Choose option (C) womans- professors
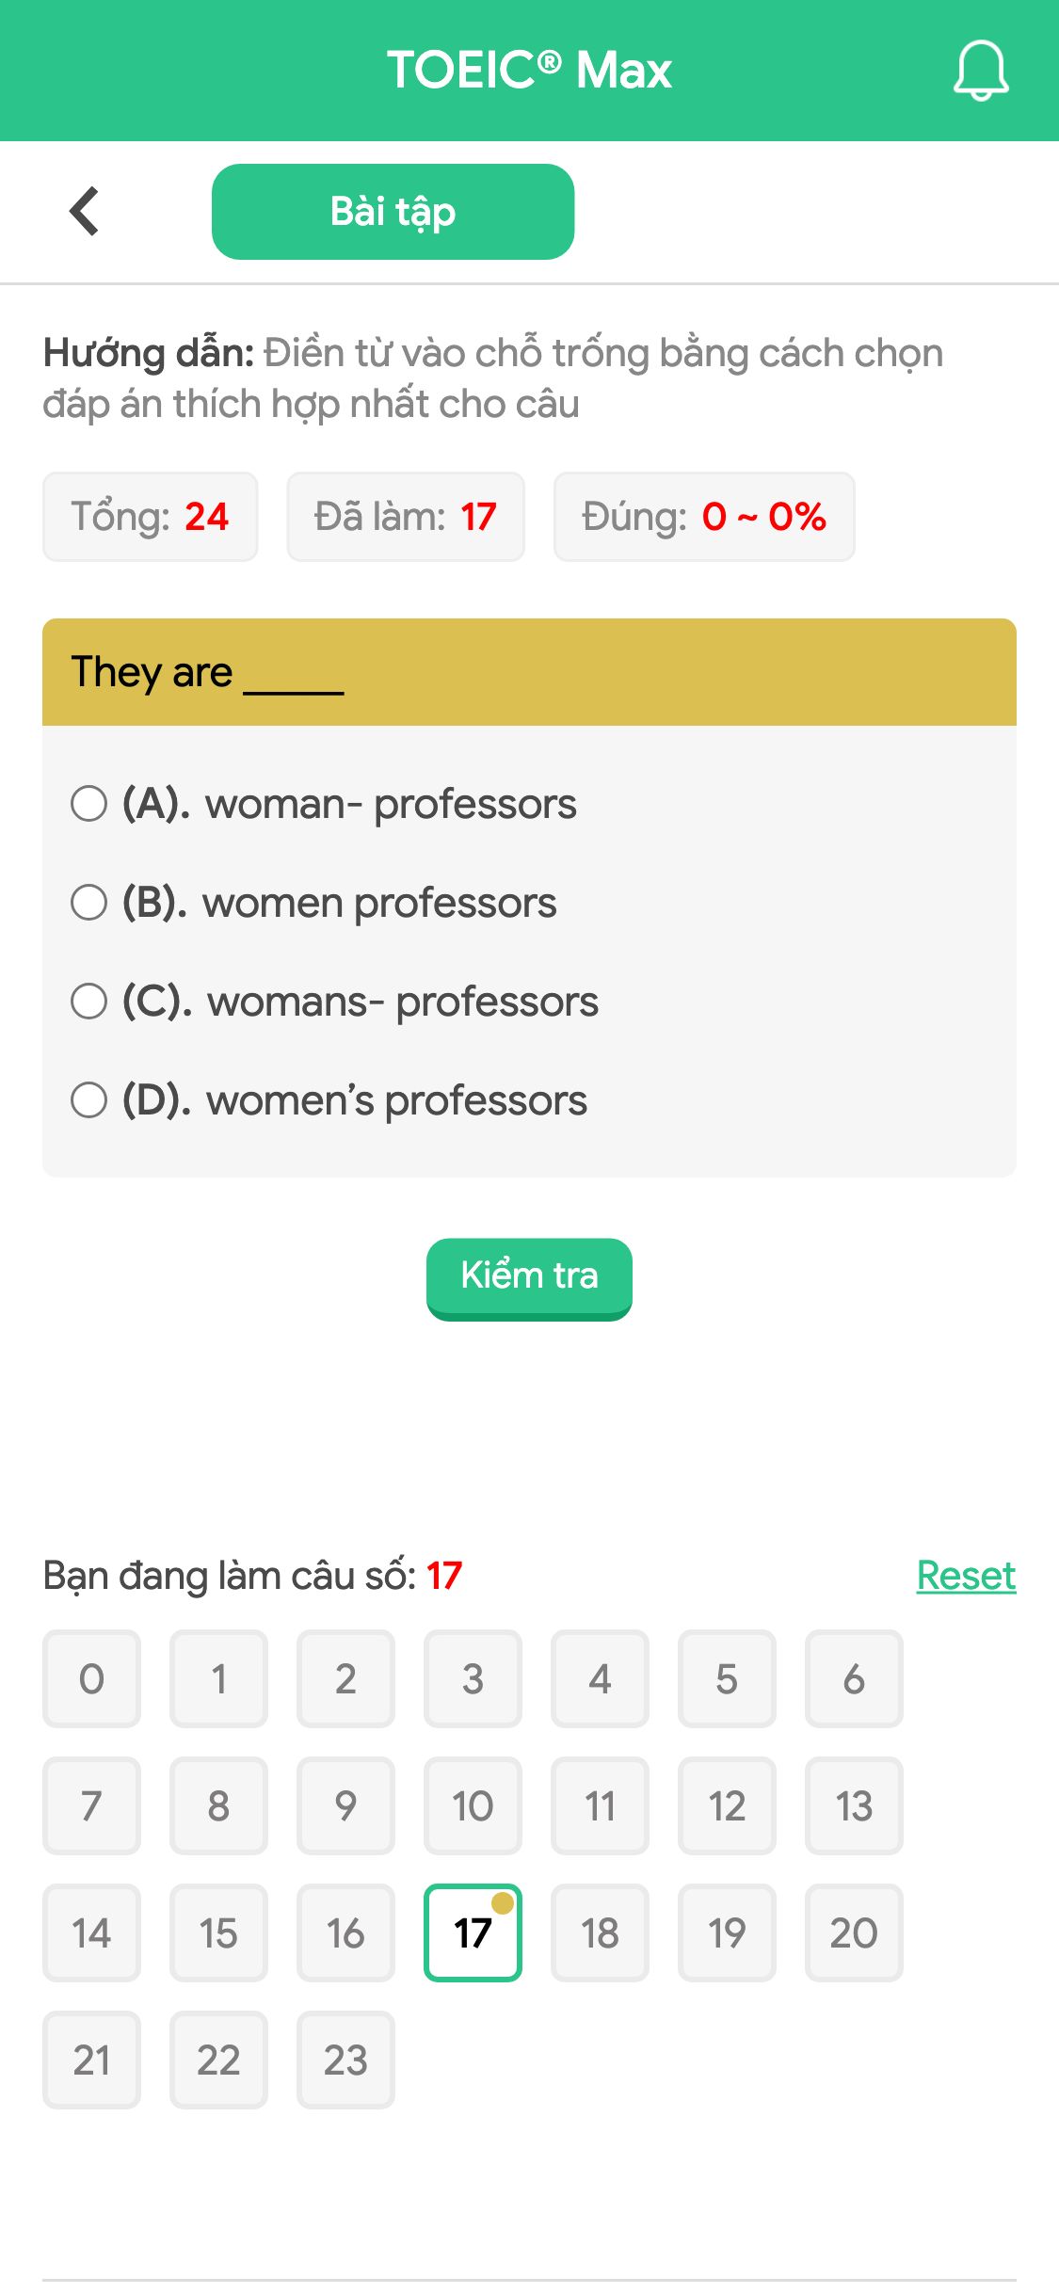The width and height of the screenshot is (1059, 2293). (334, 1002)
